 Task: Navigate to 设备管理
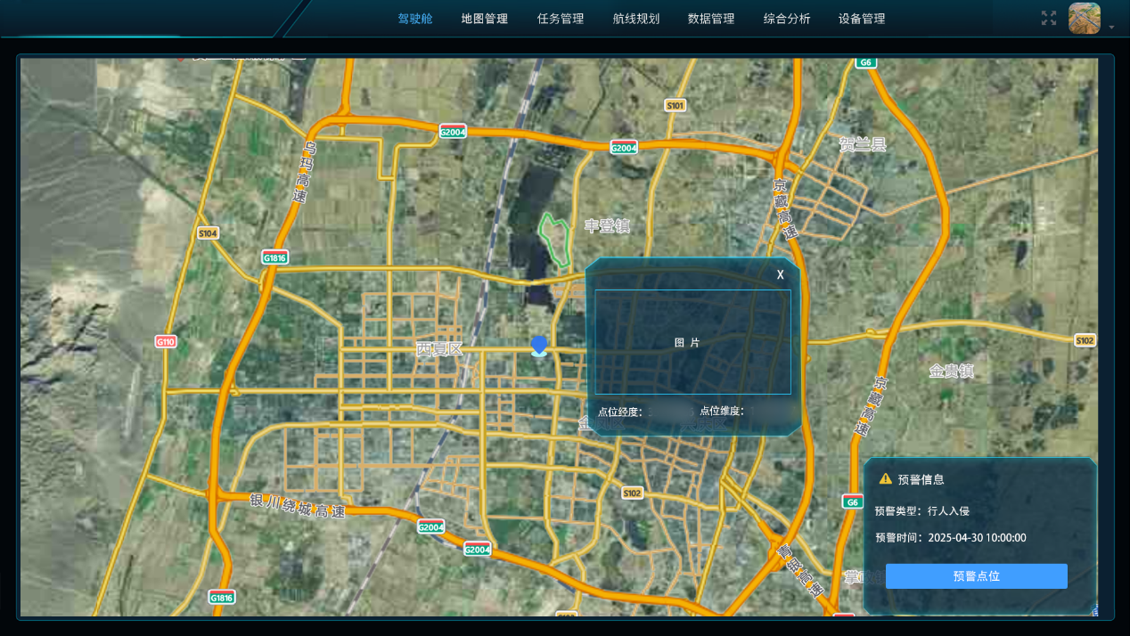pos(862,19)
